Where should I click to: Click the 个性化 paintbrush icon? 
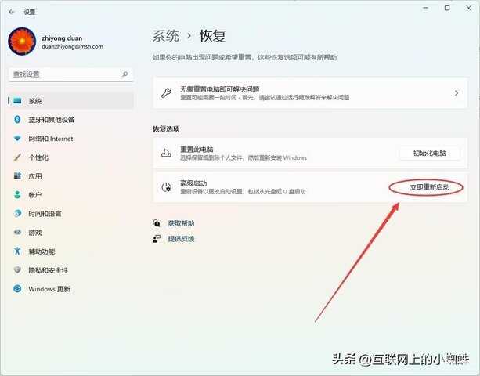click(x=17, y=157)
